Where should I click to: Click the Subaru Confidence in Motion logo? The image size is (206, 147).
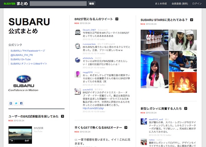23,82
